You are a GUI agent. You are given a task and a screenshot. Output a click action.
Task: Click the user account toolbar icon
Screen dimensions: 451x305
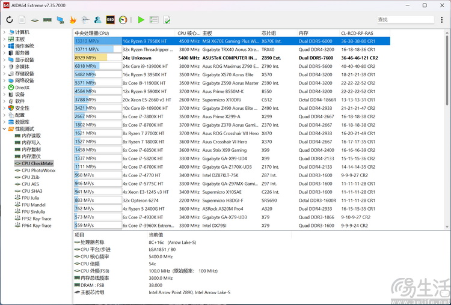pyautogui.click(x=98, y=20)
